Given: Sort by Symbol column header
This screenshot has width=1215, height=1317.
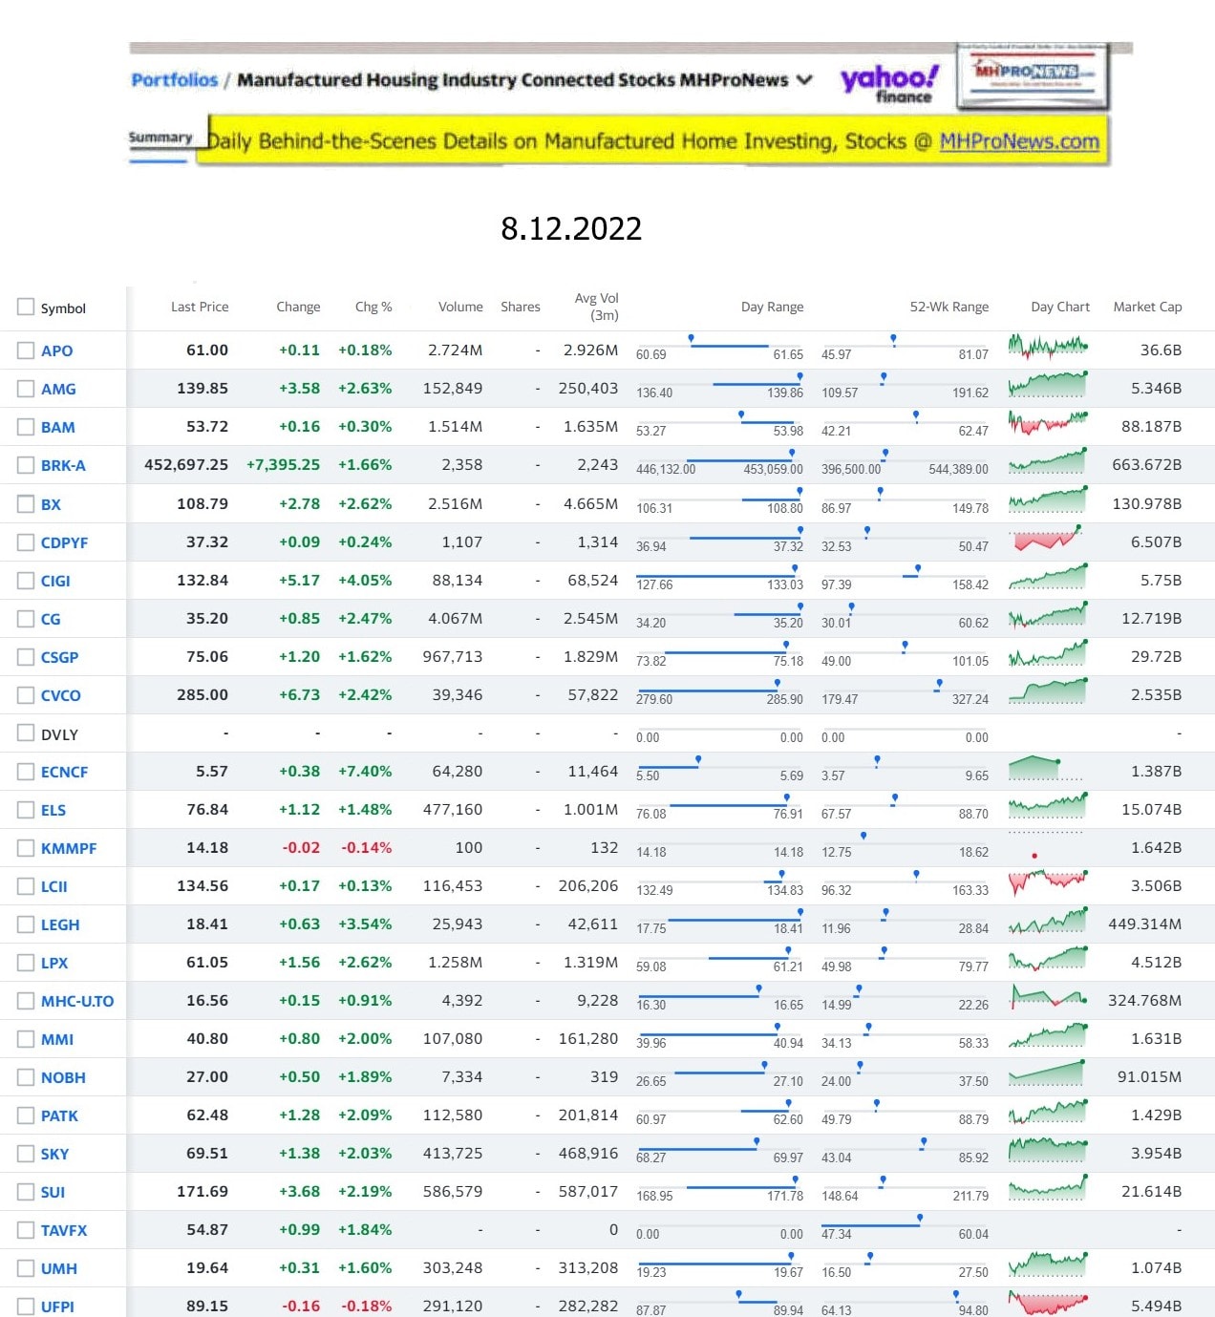Looking at the screenshot, I should pos(63,308).
